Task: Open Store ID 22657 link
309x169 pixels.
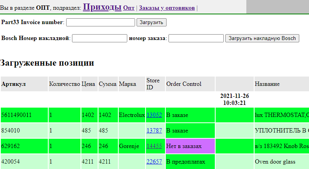Action: [154, 162]
